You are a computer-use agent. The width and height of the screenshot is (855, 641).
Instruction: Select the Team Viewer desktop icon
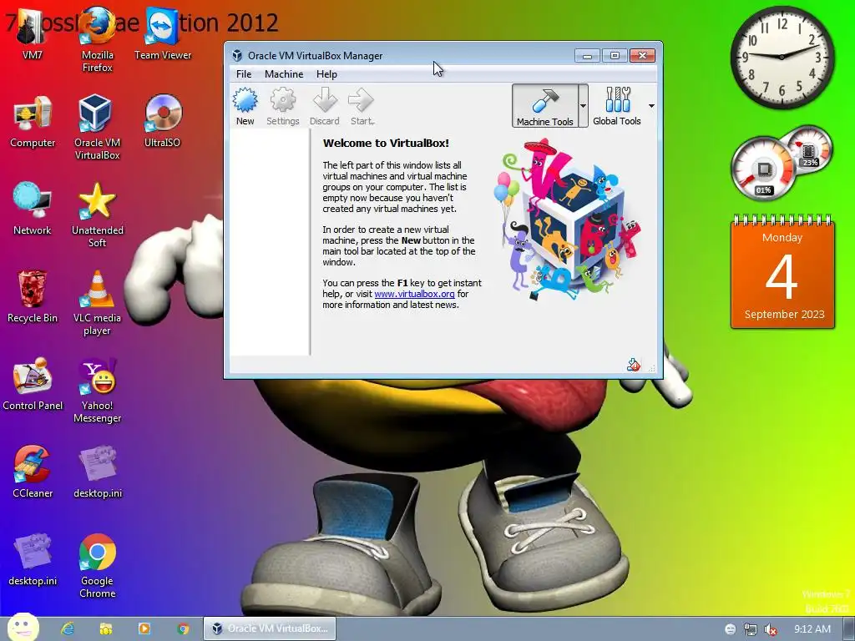pyautogui.click(x=163, y=33)
